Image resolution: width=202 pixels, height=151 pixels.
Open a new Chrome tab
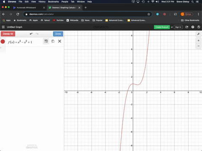coord(85,8)
